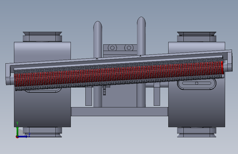Select the red threaded roller in the model
This screenshot has width=238, height=154.
click(118, 74)
